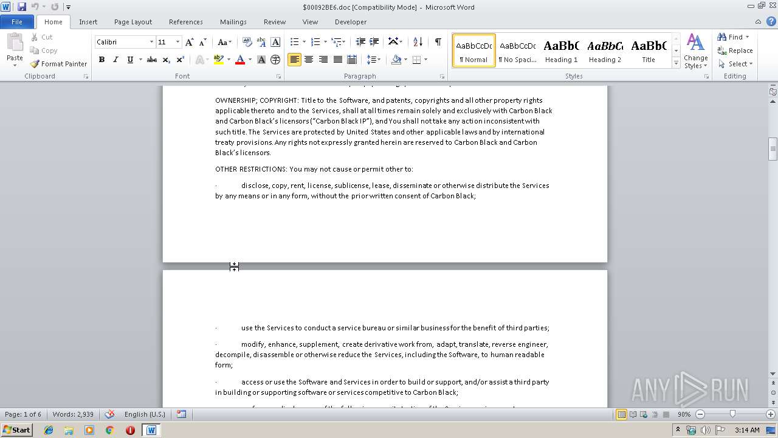Toggle Italic formatting

[115, 60]
